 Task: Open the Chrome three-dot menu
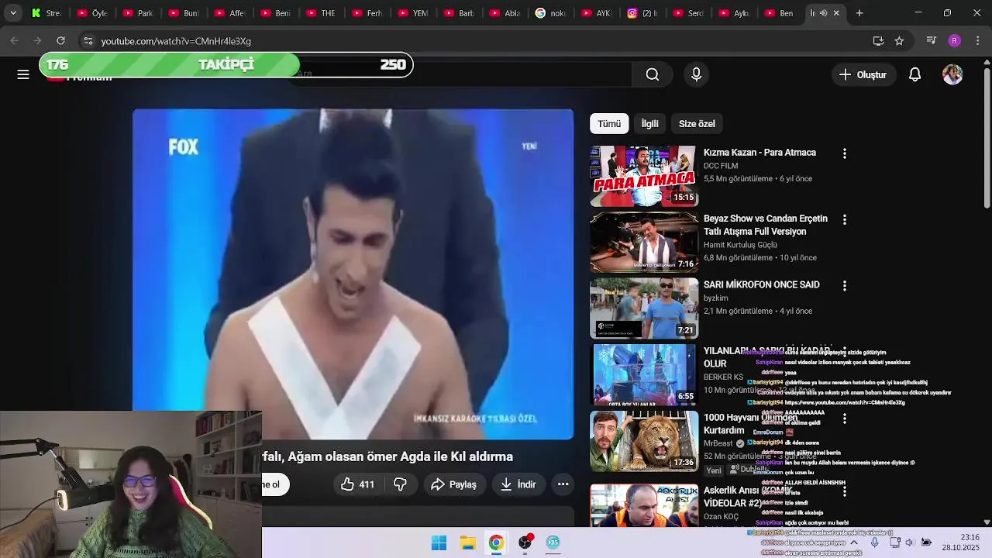tap(977, 41)
